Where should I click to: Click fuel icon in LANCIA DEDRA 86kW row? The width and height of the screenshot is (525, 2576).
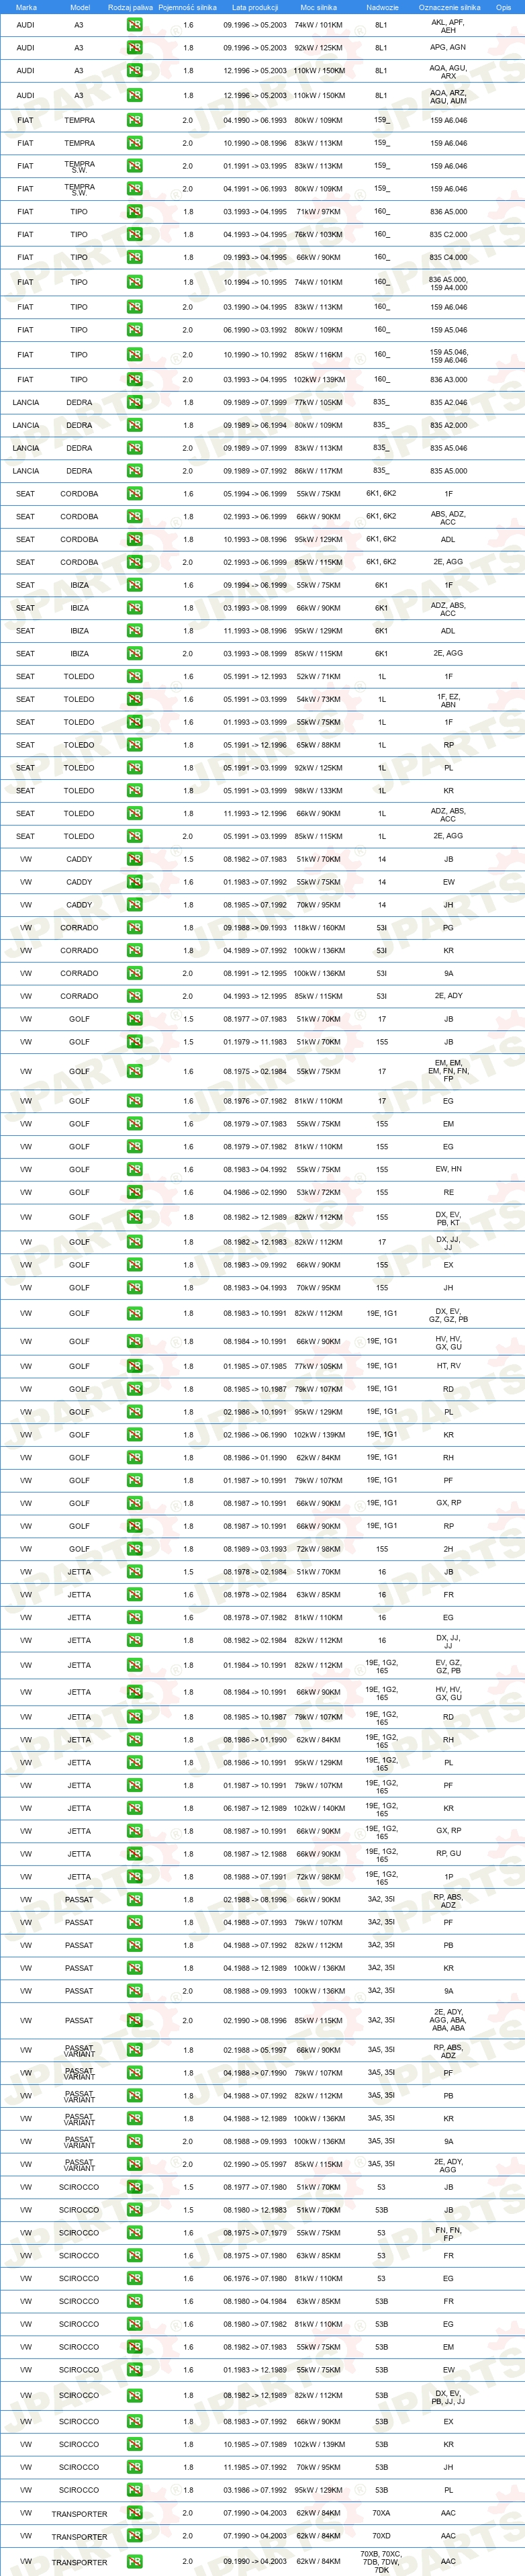click(134, 471)
